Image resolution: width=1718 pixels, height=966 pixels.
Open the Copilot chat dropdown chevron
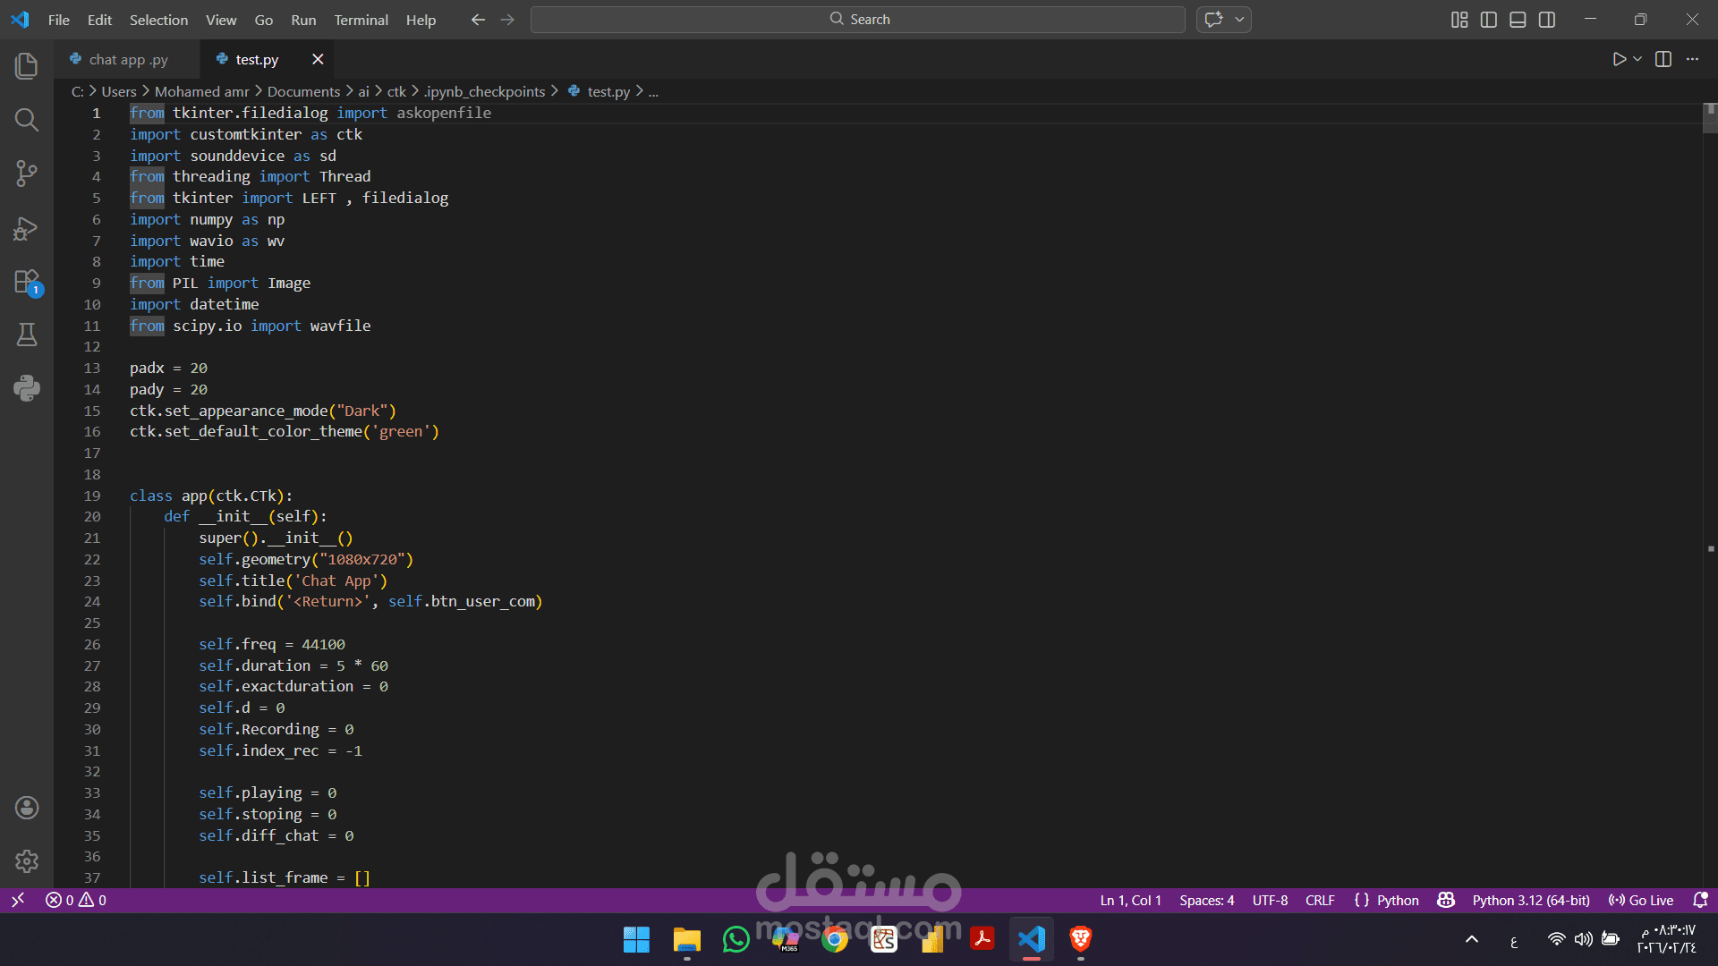click(x=1239, y=20)
